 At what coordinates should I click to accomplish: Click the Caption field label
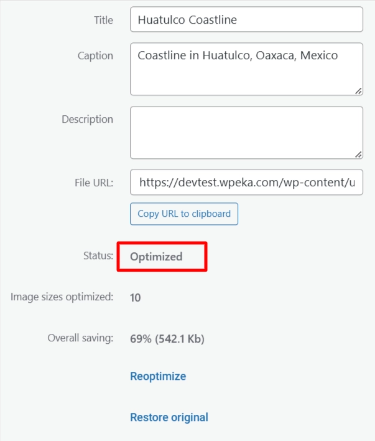click(95, 56)
